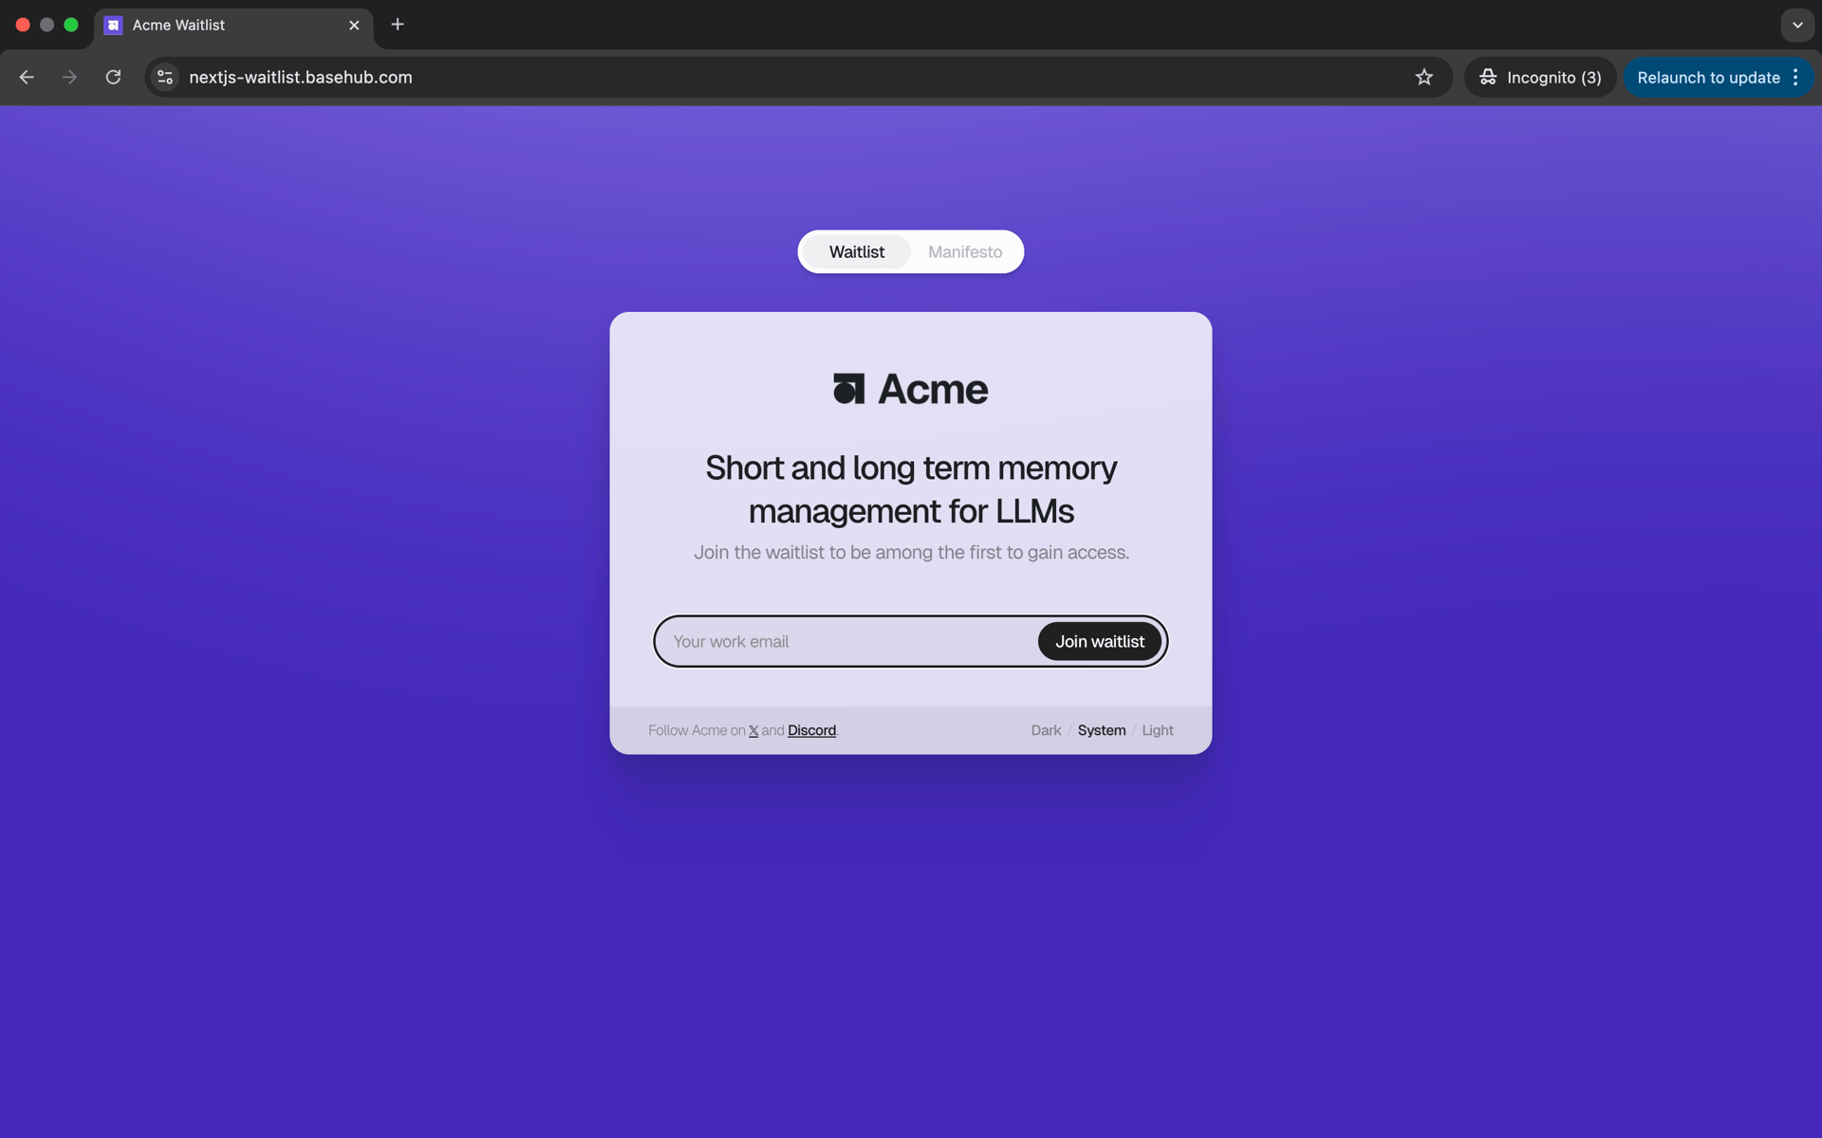Image resolution: width=1822 pixels, height=1138 pixels.
Task: Open the X social link
Action: coord(753,731)
